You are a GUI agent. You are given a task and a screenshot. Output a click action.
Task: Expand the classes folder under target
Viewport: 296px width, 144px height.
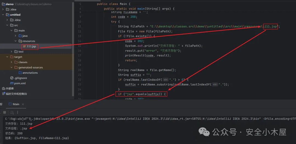(12, 62)
